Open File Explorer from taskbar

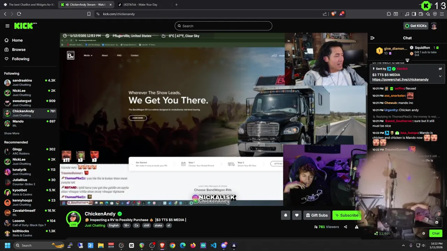point(101,245)
